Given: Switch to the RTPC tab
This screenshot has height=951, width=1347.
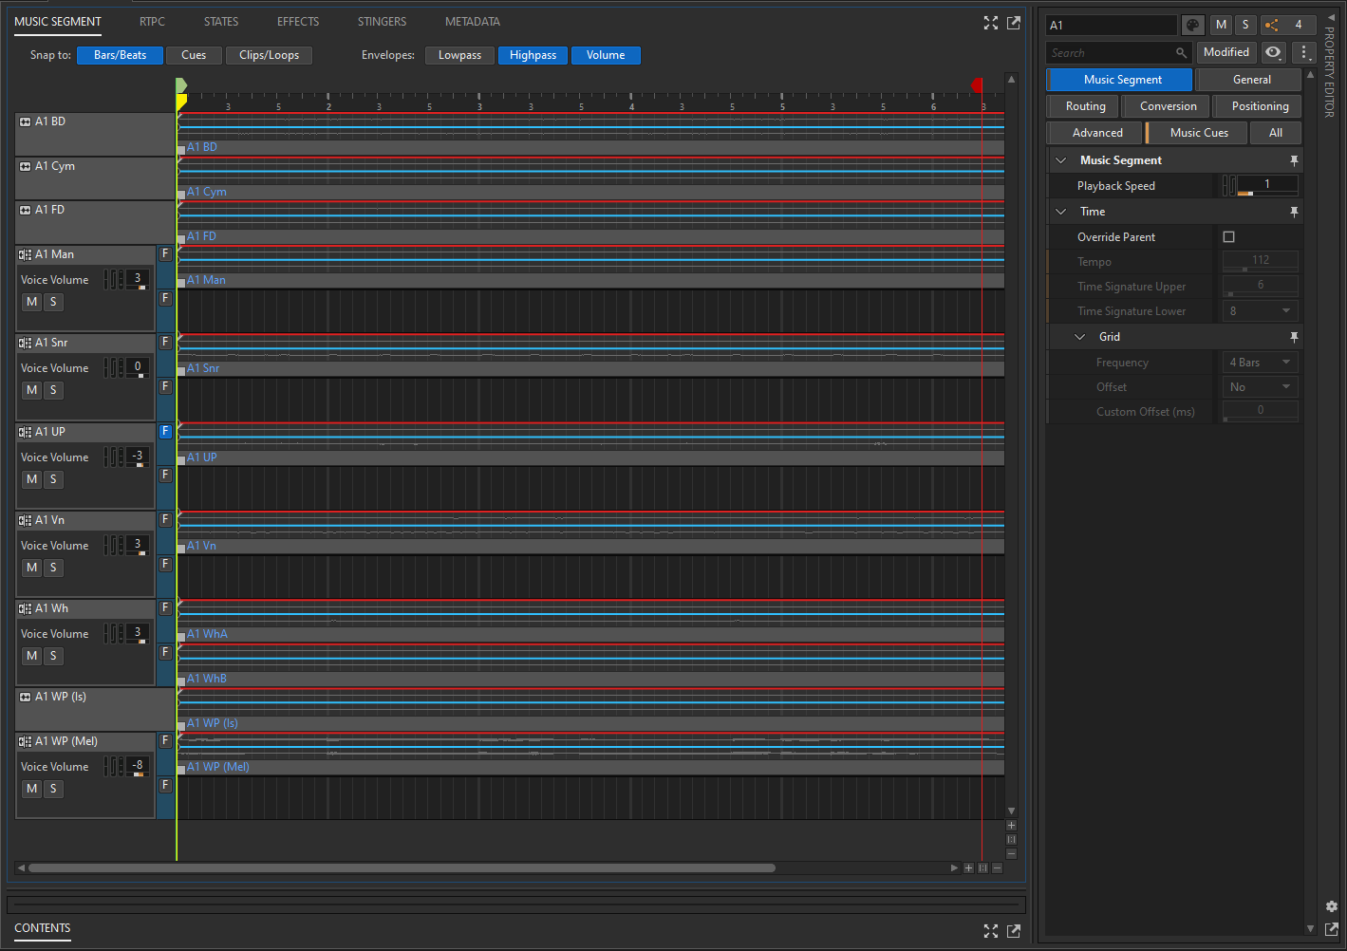Looking at the screenshot, I should [152, 21].
